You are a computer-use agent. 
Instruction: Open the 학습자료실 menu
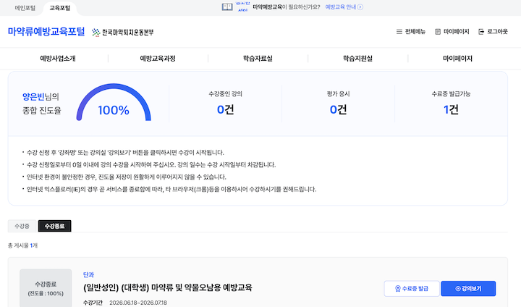coord(258,59)
